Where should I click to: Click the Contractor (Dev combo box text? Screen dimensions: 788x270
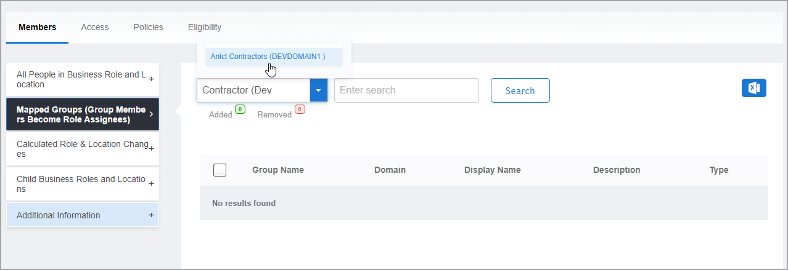tap(253, 90)
